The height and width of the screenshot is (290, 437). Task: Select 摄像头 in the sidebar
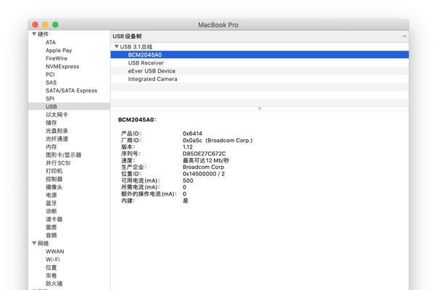tap(54, 187)
